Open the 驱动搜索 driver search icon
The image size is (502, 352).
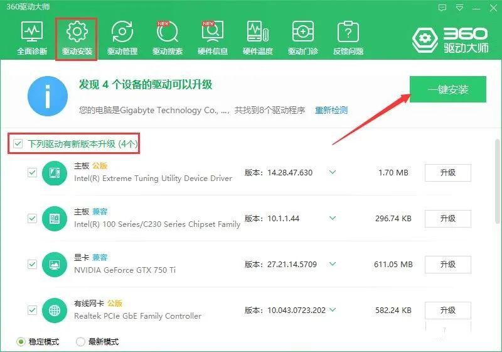click(167, 37)
